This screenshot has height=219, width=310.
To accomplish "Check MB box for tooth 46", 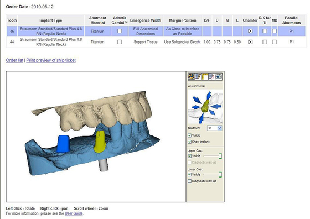I will click(x=274, y=31).
